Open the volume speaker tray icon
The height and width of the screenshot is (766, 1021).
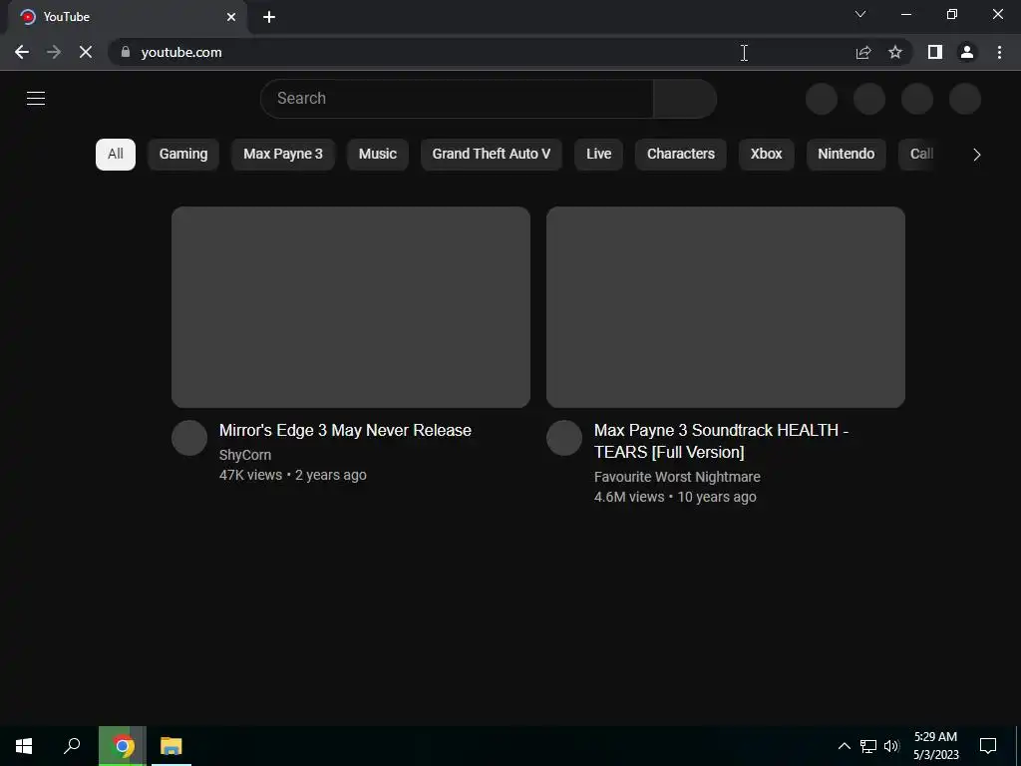tap(891, 746)
